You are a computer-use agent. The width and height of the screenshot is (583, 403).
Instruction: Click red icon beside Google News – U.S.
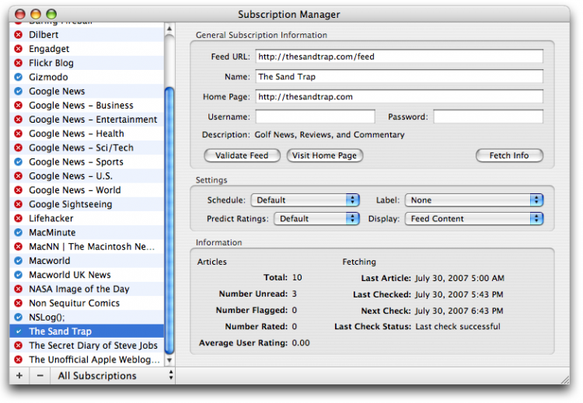point(18,175)
